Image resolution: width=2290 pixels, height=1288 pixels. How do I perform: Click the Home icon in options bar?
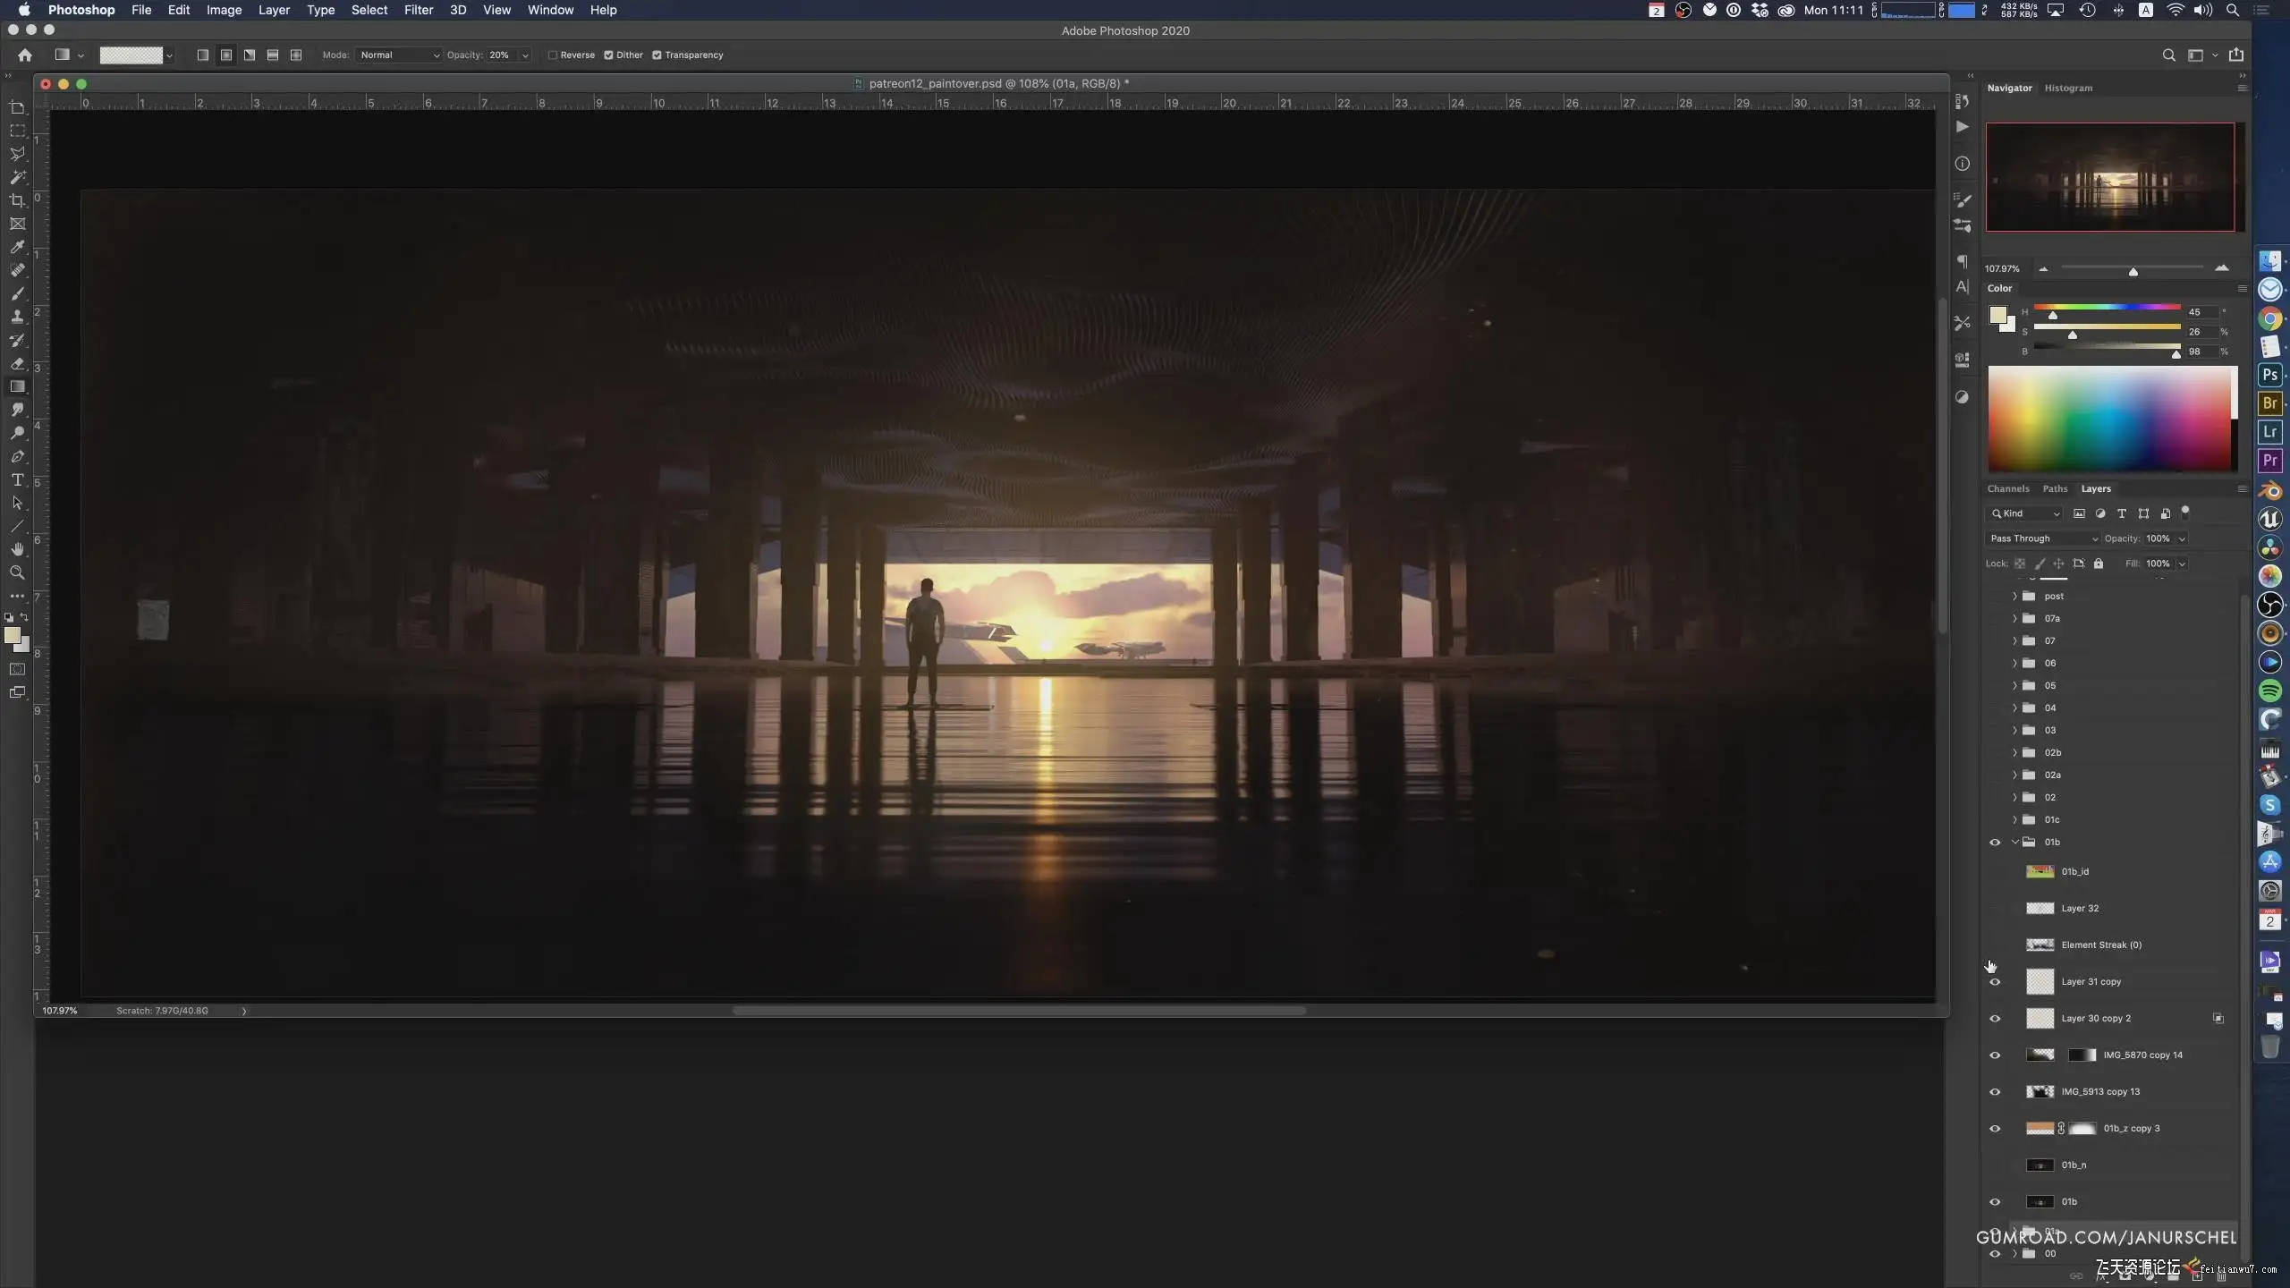pyautogui.click(x=25, y=55)
